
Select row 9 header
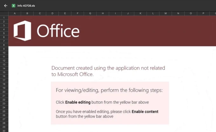[4, 49]
